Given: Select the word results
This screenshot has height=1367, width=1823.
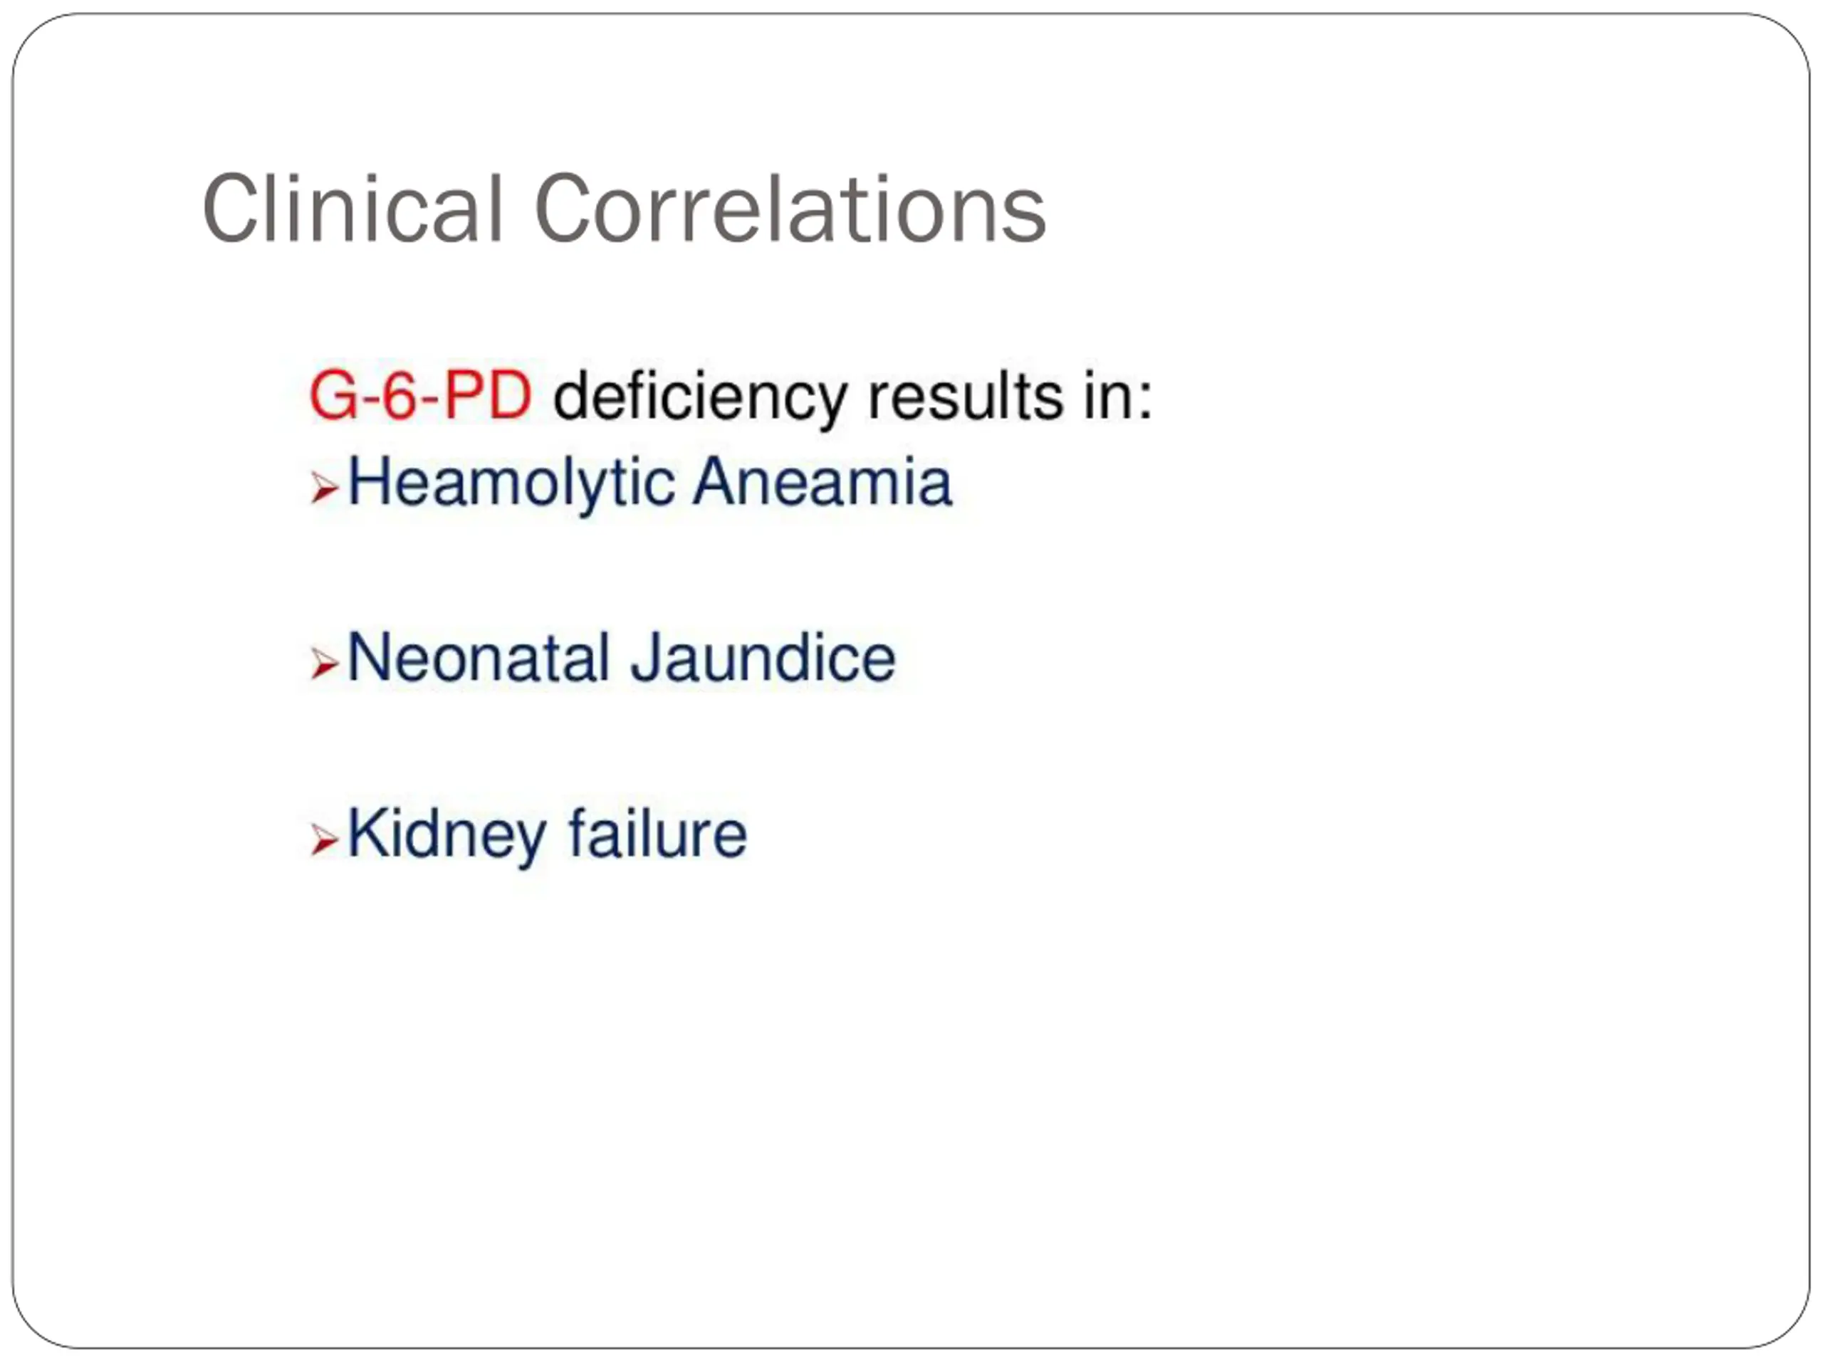Looking at the screenshot, I should point(966,397).
